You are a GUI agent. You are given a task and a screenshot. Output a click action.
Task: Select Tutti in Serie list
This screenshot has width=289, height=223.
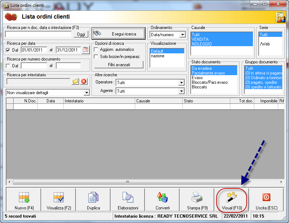tap(270, 34)
